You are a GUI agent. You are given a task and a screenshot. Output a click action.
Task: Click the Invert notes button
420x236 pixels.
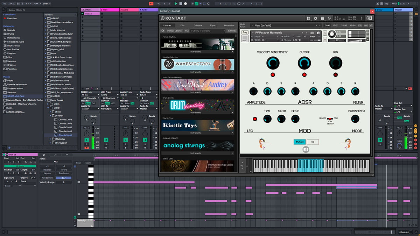point(64,170)
